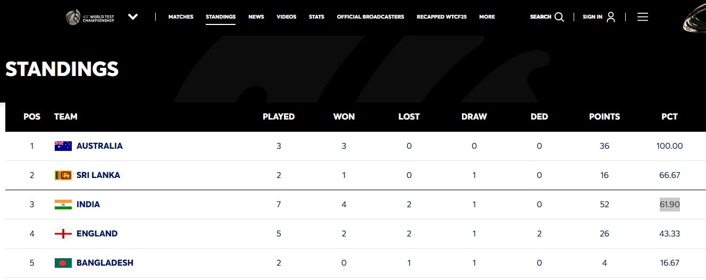
Task: Click the Sign In user icon
Action: coord(611,17)
